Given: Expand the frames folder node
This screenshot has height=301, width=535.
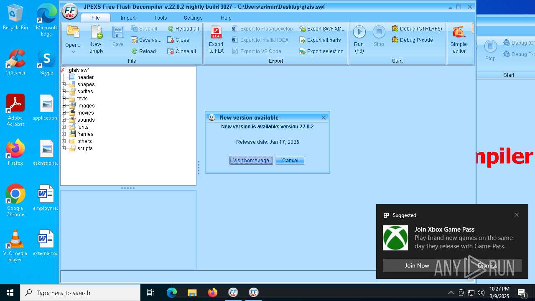Looking at the screenshot, I should tap(64, 134).
